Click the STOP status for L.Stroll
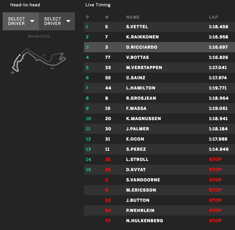Viewport: 235px width, 230px height. pyautogui.click(x=215, y=159)
